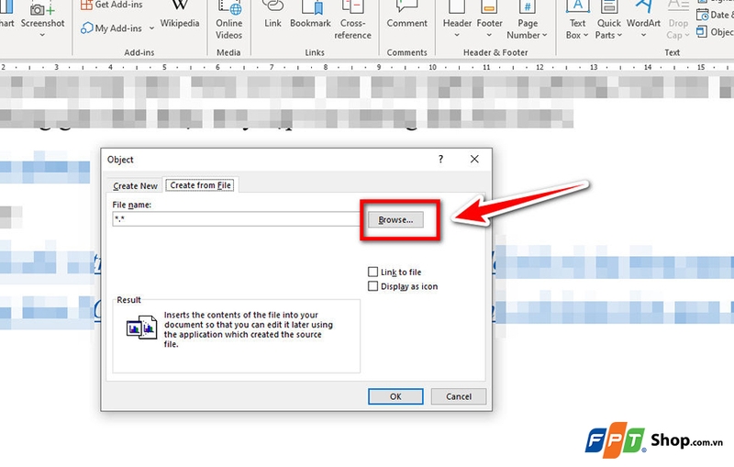Screen dimensions: 734x467
Task: Click the horizontal ruler at mark 10
Action: pos(432,67)
